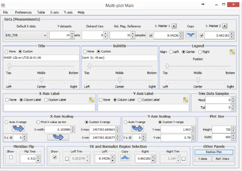This screenshot has height=171, width=242.
Task: Click the Multi-plot app icon in title bar
Action: tap(3, 5)
